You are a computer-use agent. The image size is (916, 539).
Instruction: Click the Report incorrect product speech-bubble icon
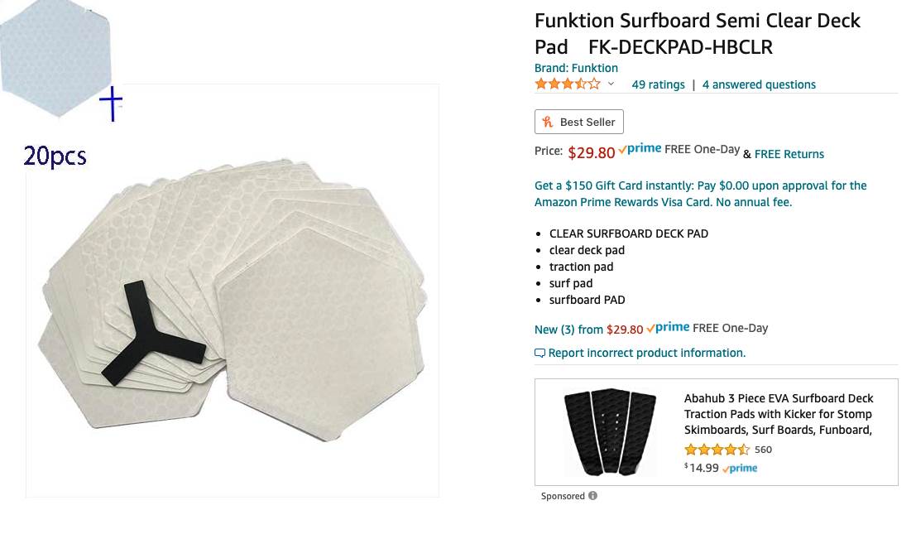pos(540,354)
